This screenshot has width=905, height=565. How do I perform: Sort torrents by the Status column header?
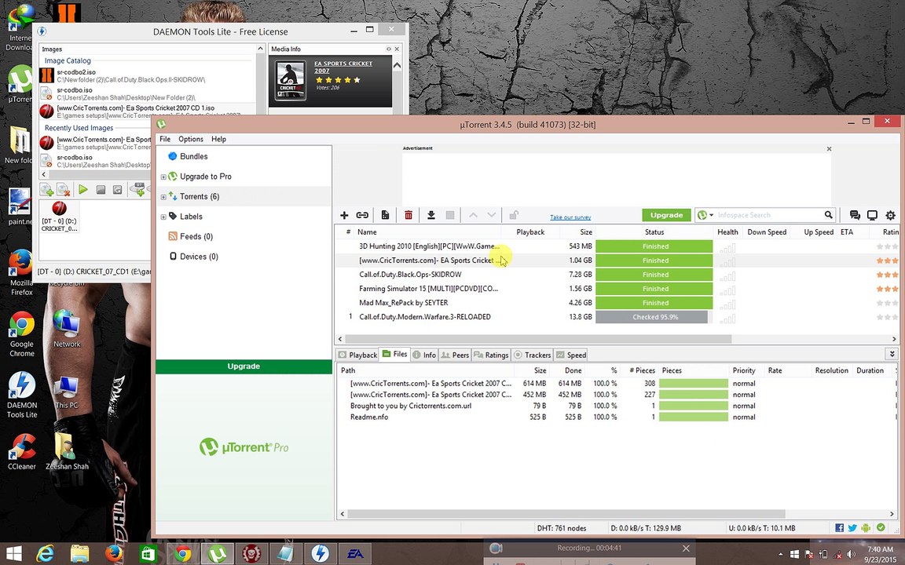tap(654, 231)
